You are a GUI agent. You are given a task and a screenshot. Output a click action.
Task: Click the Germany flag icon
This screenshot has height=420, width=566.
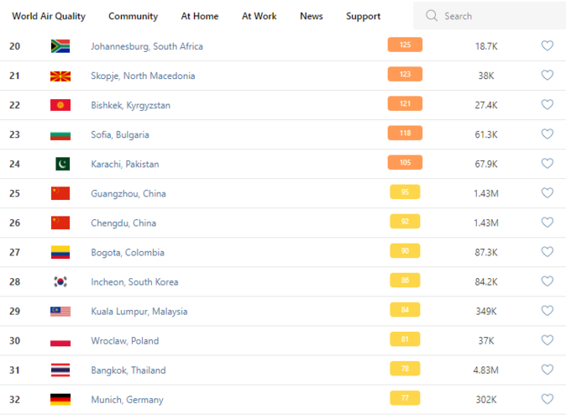click(60, 399)
